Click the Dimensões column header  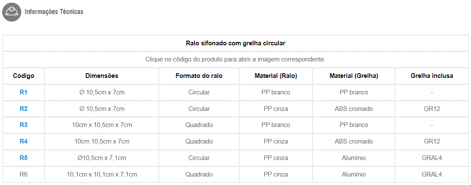tap(102, 76)
